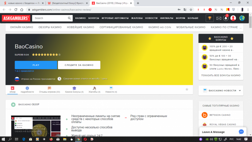Switch to Казино Бонусы tab

[74, 90]
